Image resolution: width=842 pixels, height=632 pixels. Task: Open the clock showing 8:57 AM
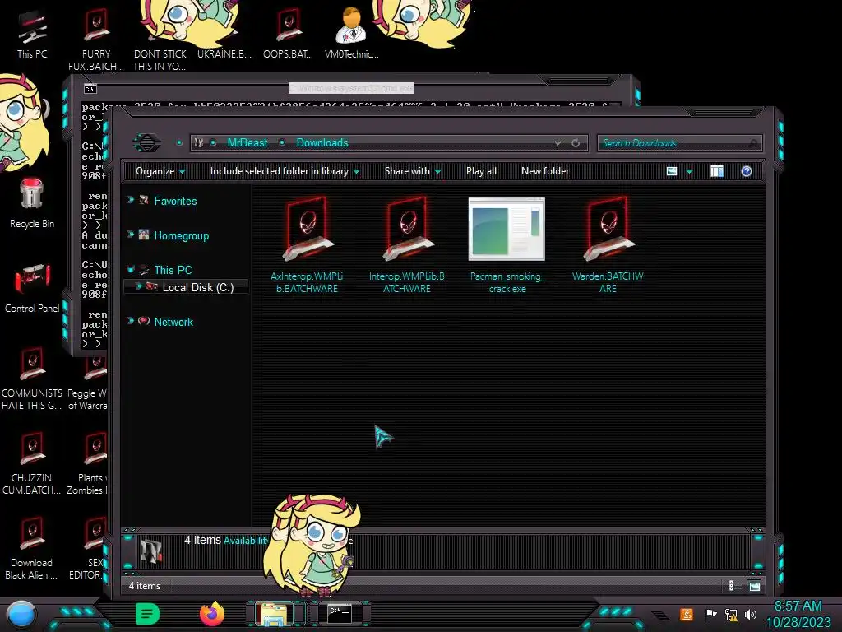[x=798, y=614]
